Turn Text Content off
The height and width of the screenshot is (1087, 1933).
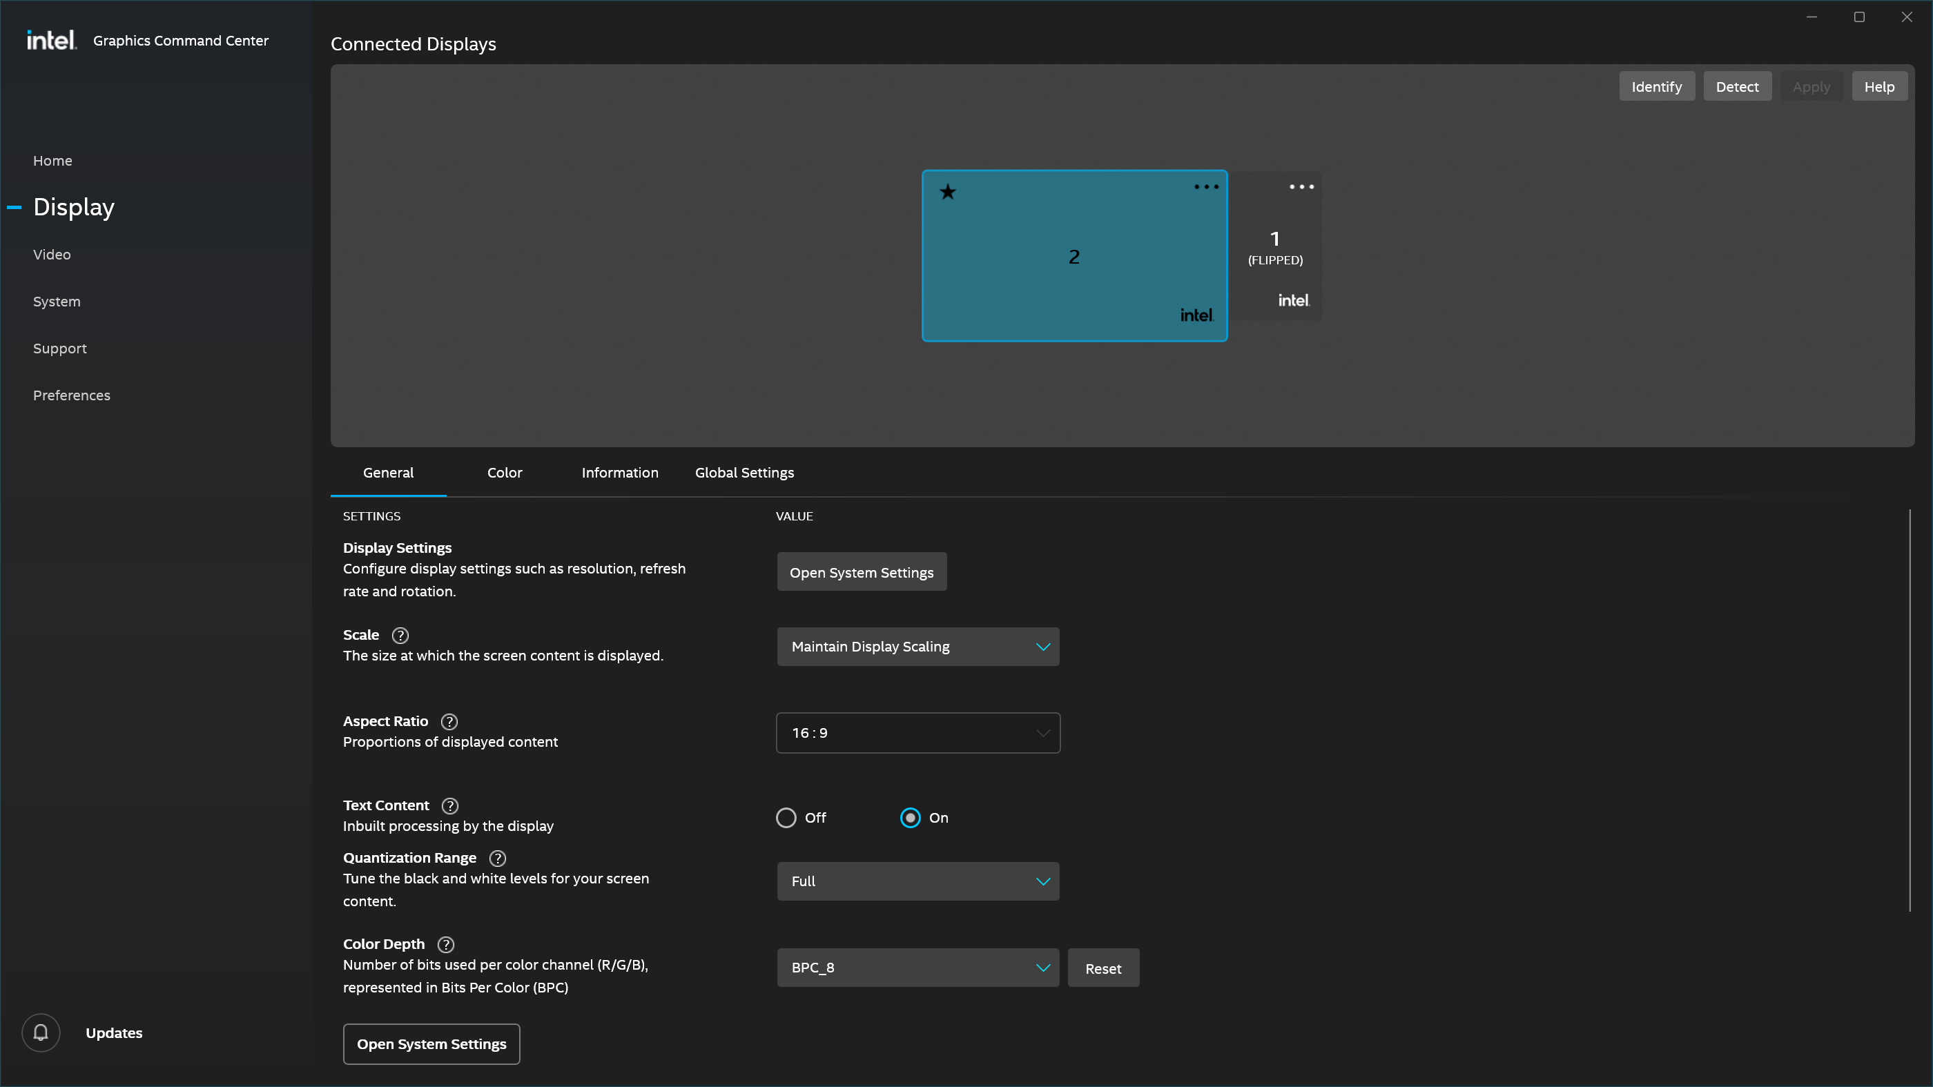(x=786, y=818)
